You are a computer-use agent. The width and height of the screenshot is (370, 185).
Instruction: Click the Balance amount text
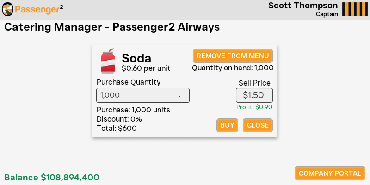52,177
